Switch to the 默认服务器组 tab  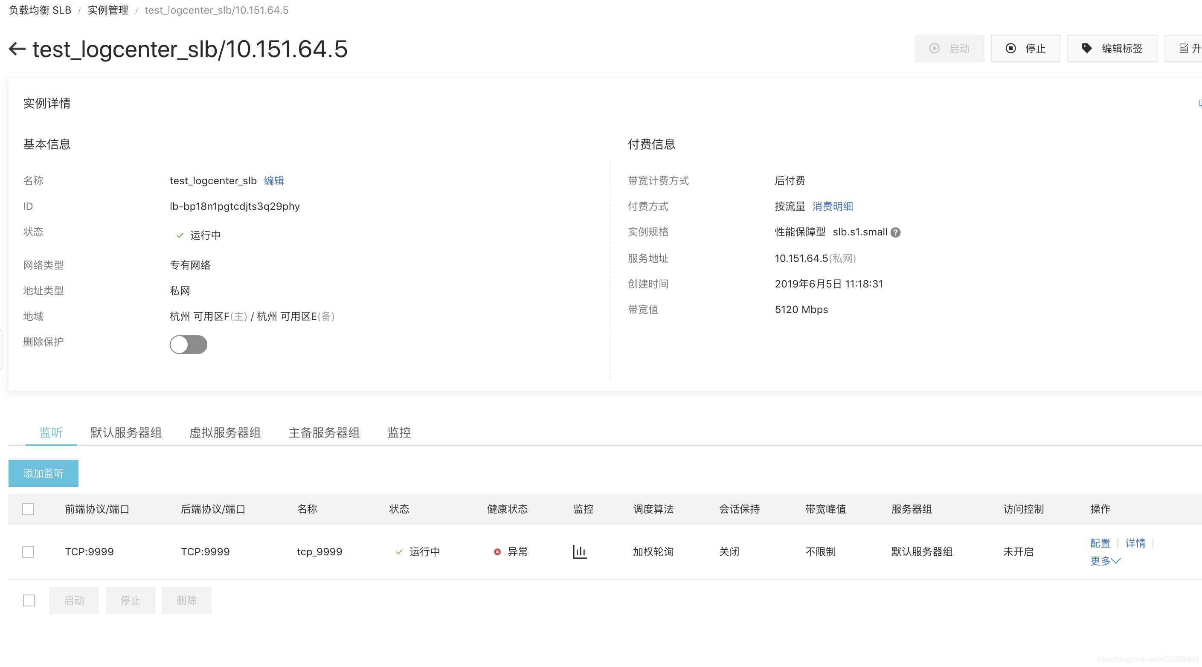click(x=126, y=432)
